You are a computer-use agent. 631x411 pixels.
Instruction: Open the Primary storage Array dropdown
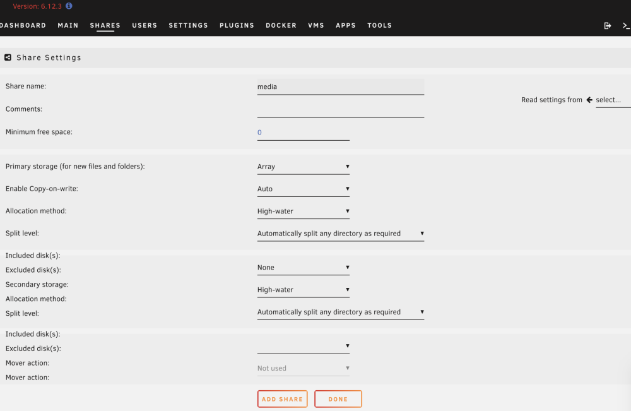coord(303,167)
